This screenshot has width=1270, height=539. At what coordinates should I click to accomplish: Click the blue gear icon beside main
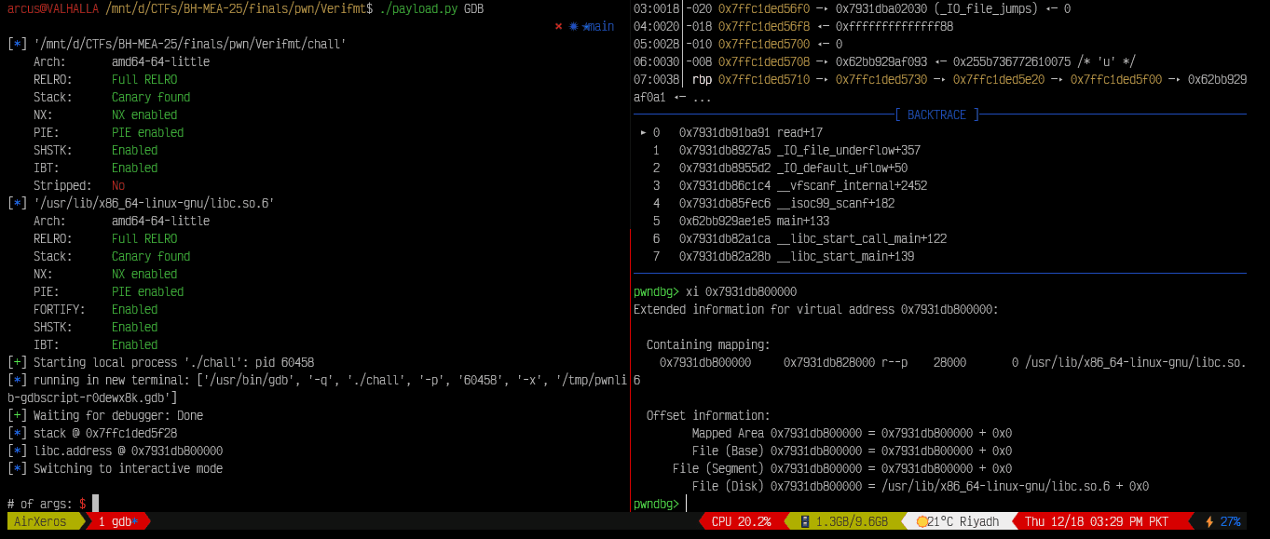[573, 26]
